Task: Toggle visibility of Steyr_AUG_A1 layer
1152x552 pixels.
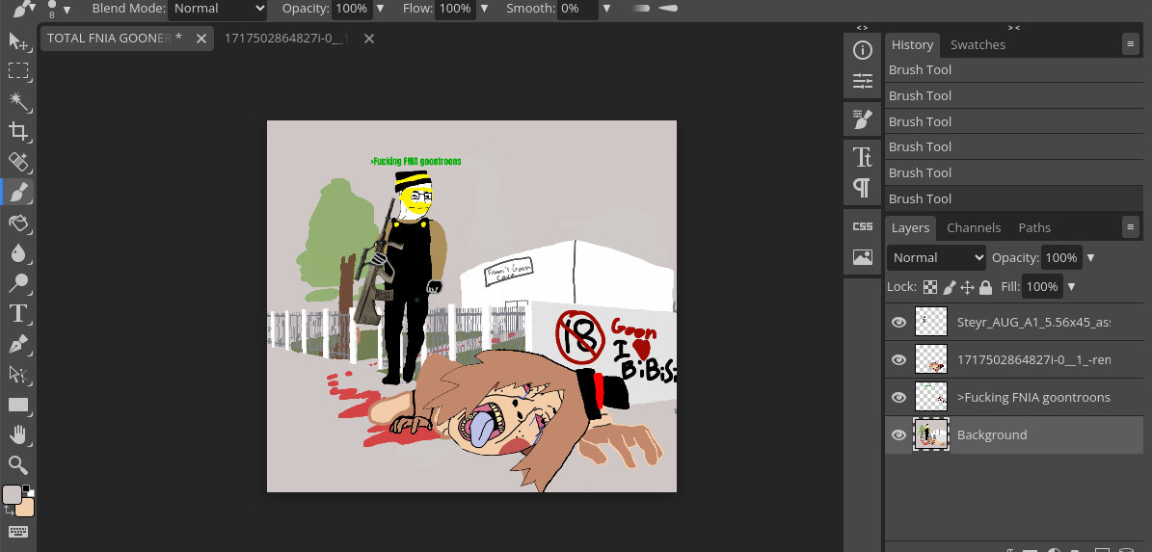Action: [x=898, y=323]
